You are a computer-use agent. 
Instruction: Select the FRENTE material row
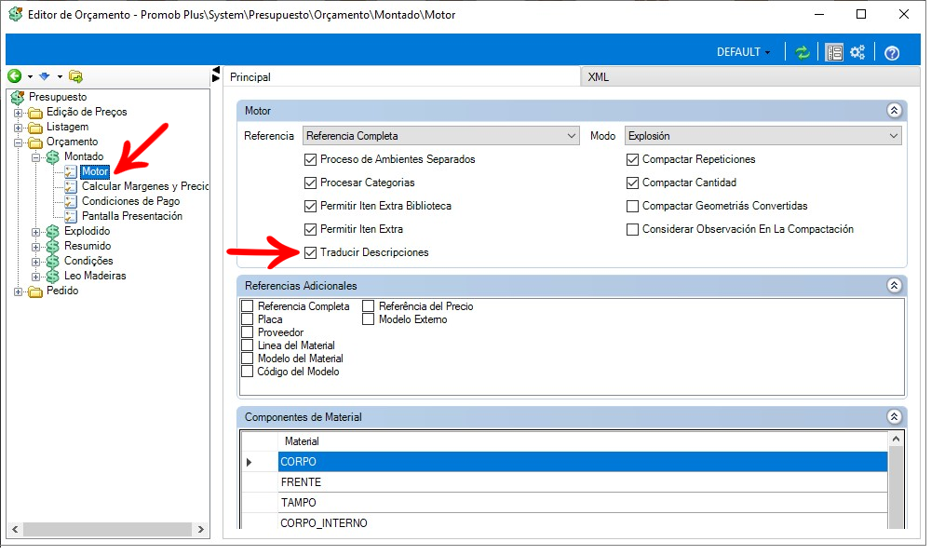583,482
